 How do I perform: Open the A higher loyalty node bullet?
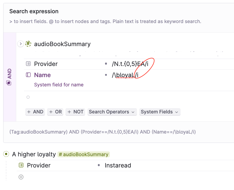pos(6,154)
